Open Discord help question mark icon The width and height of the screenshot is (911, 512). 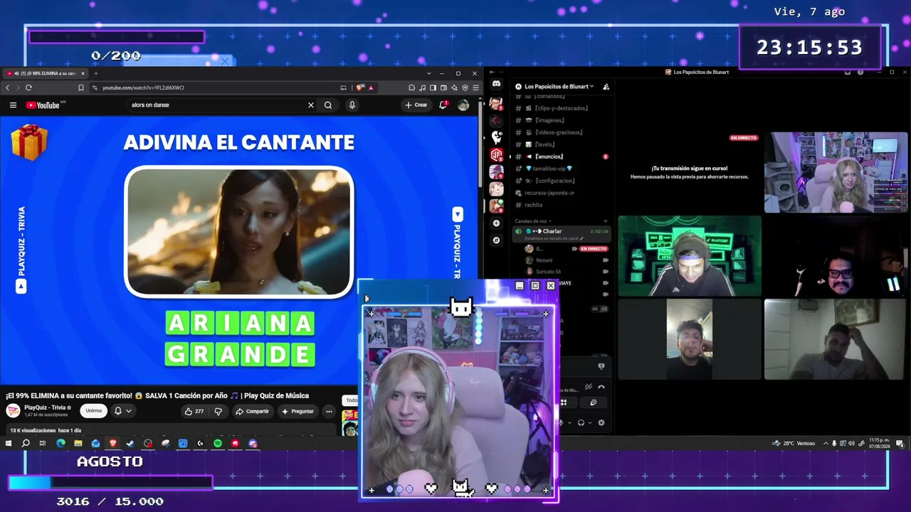[860, 72]
